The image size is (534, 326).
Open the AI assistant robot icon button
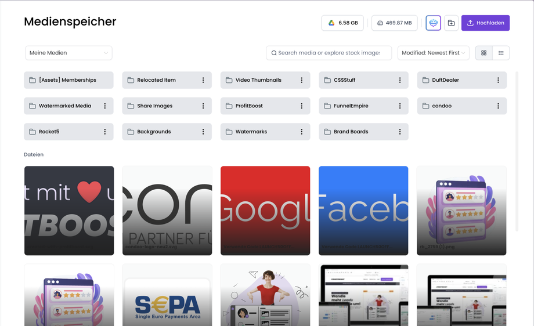coord(433,23)
